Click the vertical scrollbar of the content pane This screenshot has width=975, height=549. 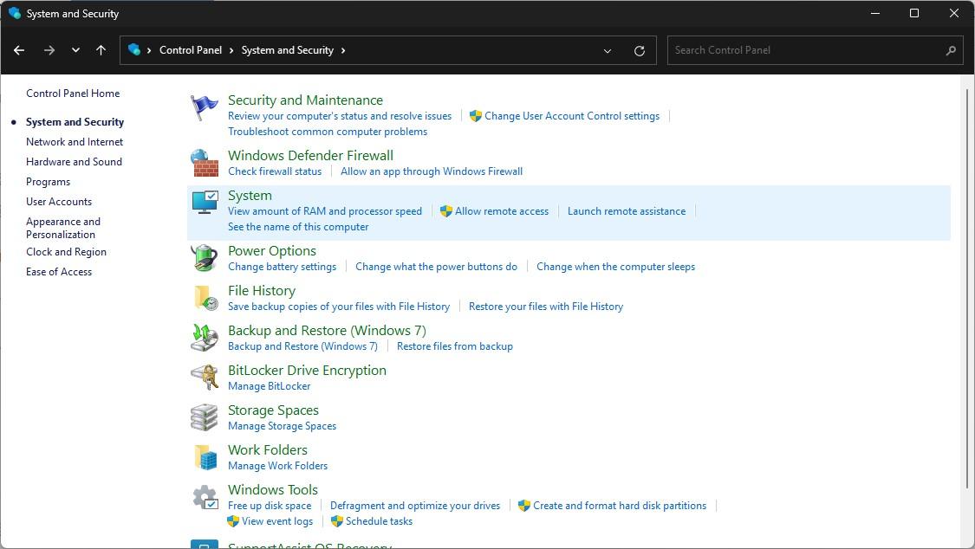pyautogui.click(x=967, y=288)
